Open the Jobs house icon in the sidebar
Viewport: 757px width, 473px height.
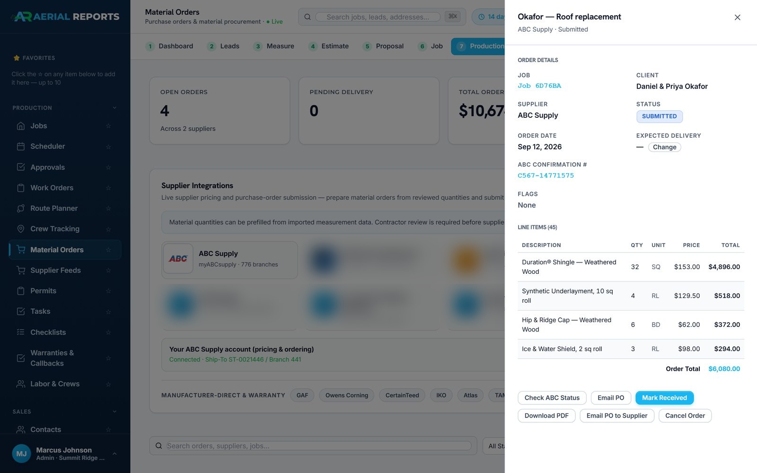[20, 126]
